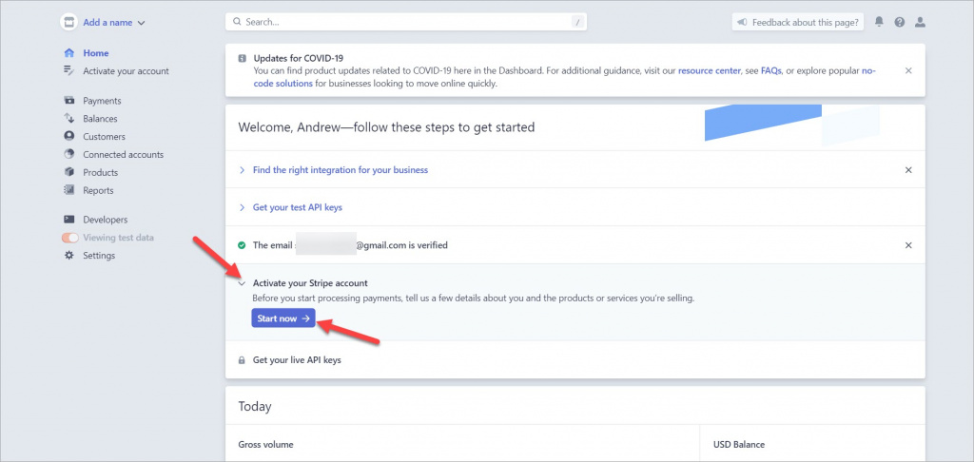Image resolution: width=974 pixels, height=462 pixels.
Task: Dismiss the email verified step
Action: (908, 245)
